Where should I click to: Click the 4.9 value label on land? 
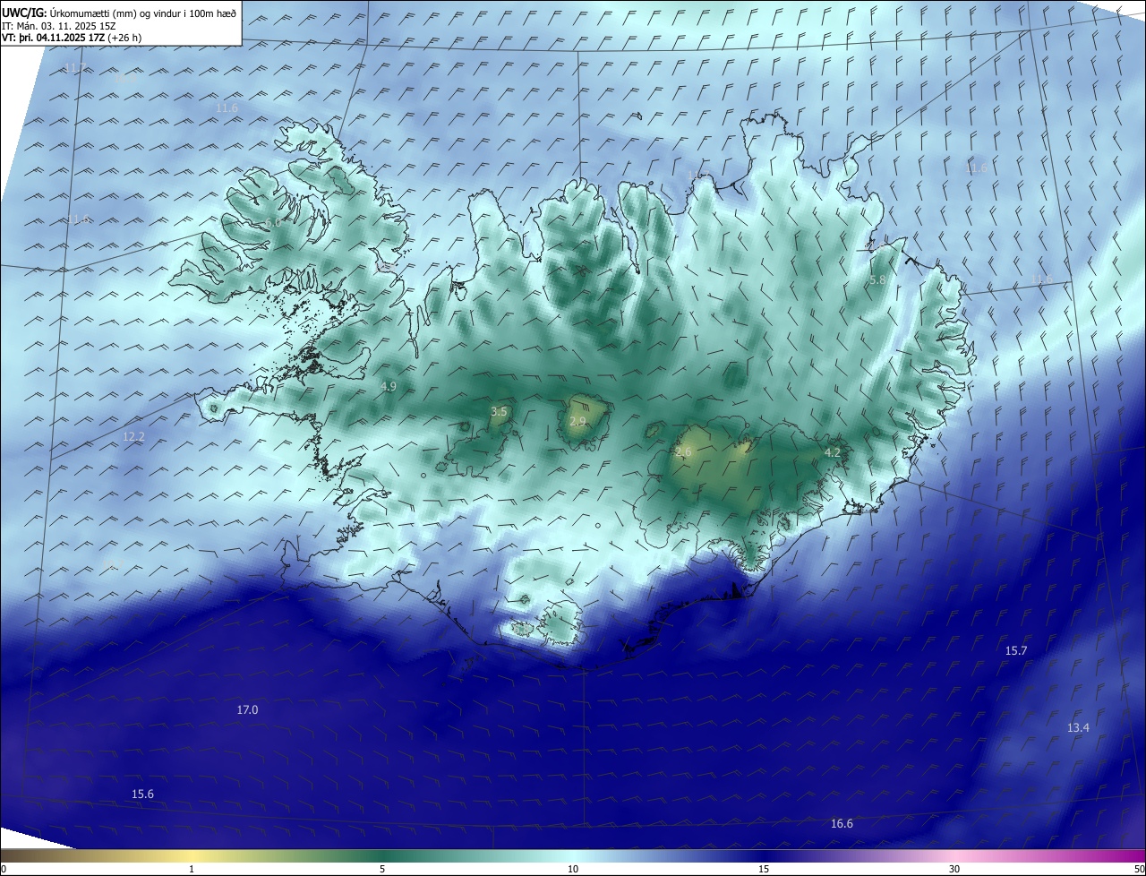pyautogui.click(x=389, y=387)
